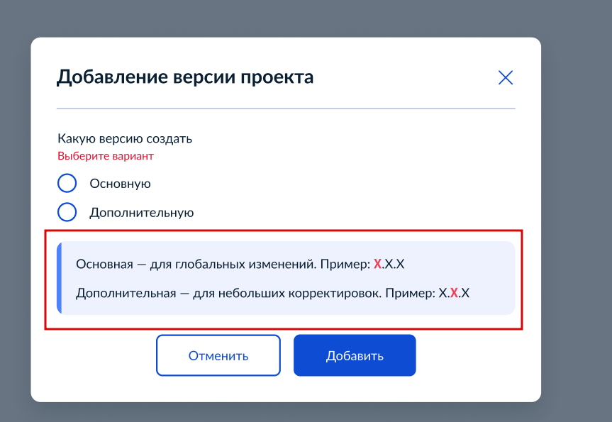Click the word Пример in the Основная hint

pos(344,265)
